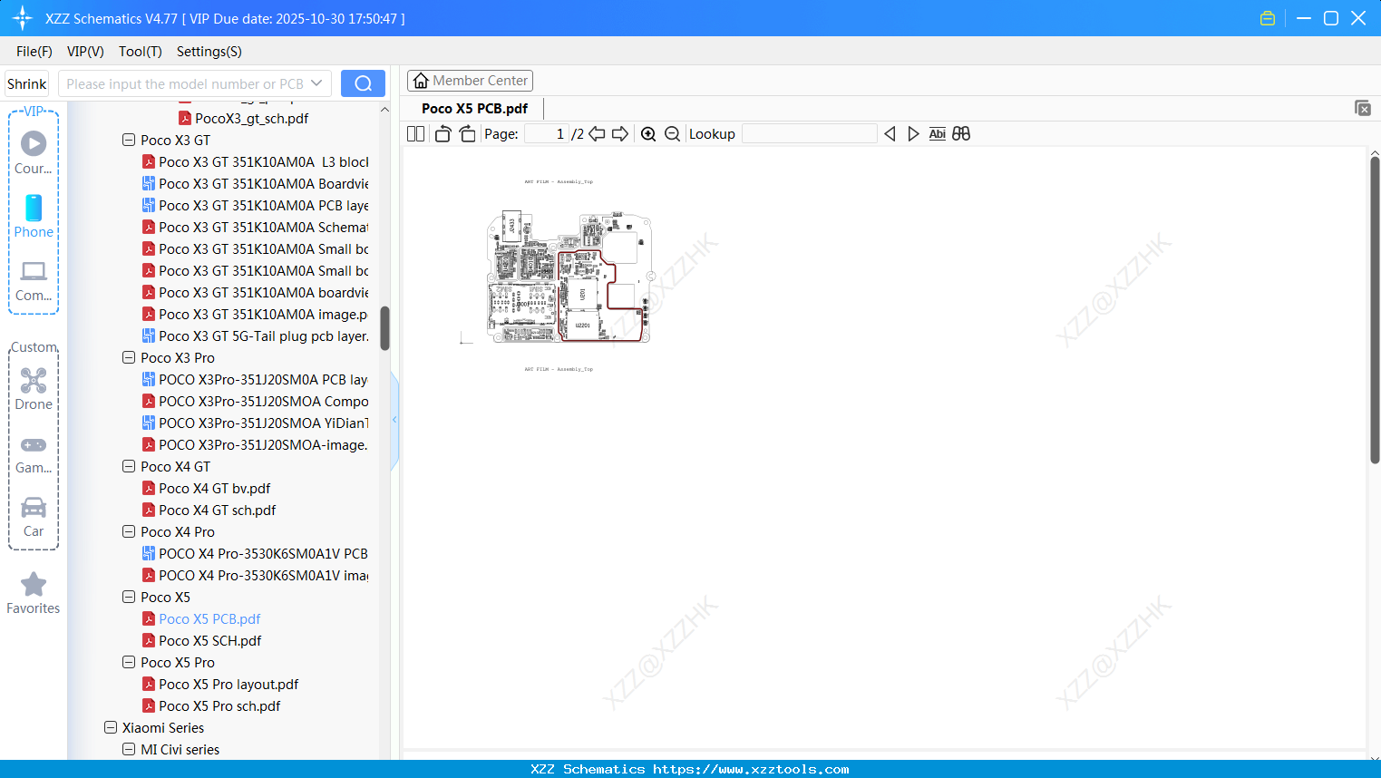Viewport: 1381px width, 778px height.
Task: Click the Abi text option icon
Action: point(938,134)
